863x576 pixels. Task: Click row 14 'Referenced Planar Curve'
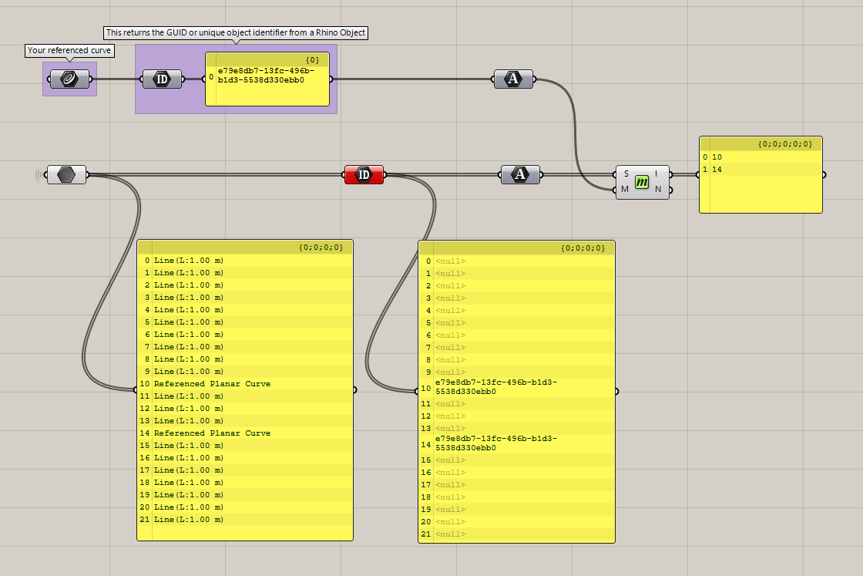click(245, 433)
